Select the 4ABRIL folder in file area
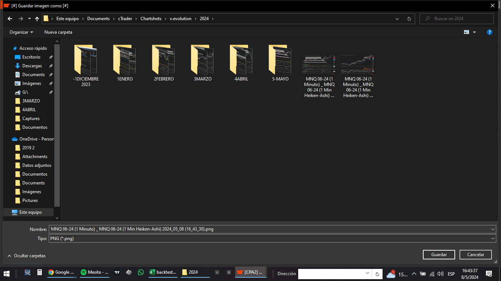This screenshot has height=281, width=501. click(241, 63)
